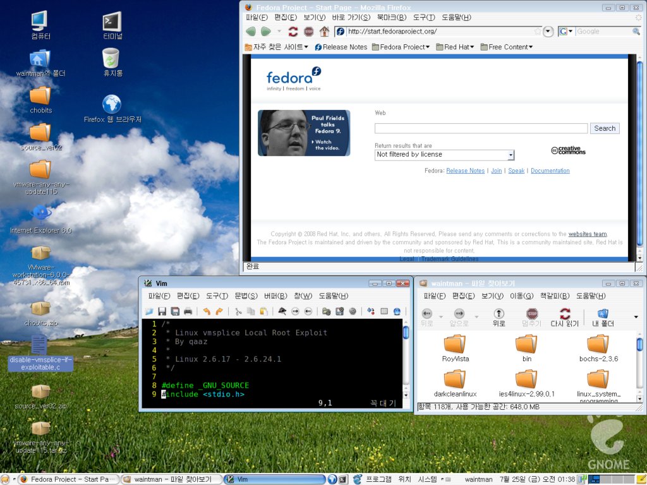
Task: Click Up button in file browser
Action: pyautogui.click(x=499, y=318)
